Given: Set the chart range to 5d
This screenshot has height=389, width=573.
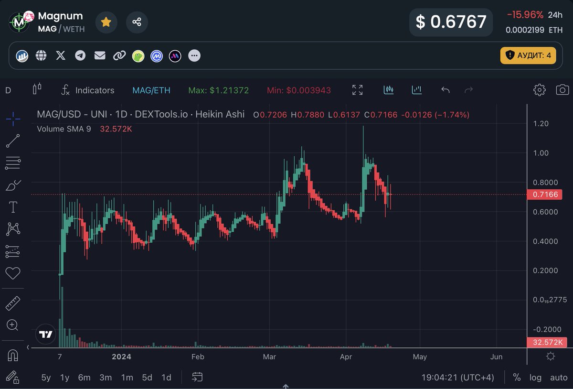Looking at the screenshot, I should coord(147,378).
